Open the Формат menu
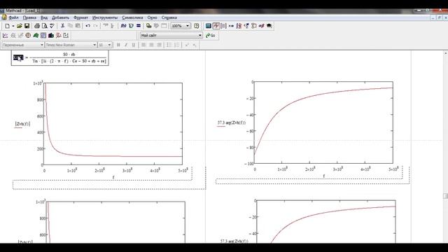 tap(81, 17)
